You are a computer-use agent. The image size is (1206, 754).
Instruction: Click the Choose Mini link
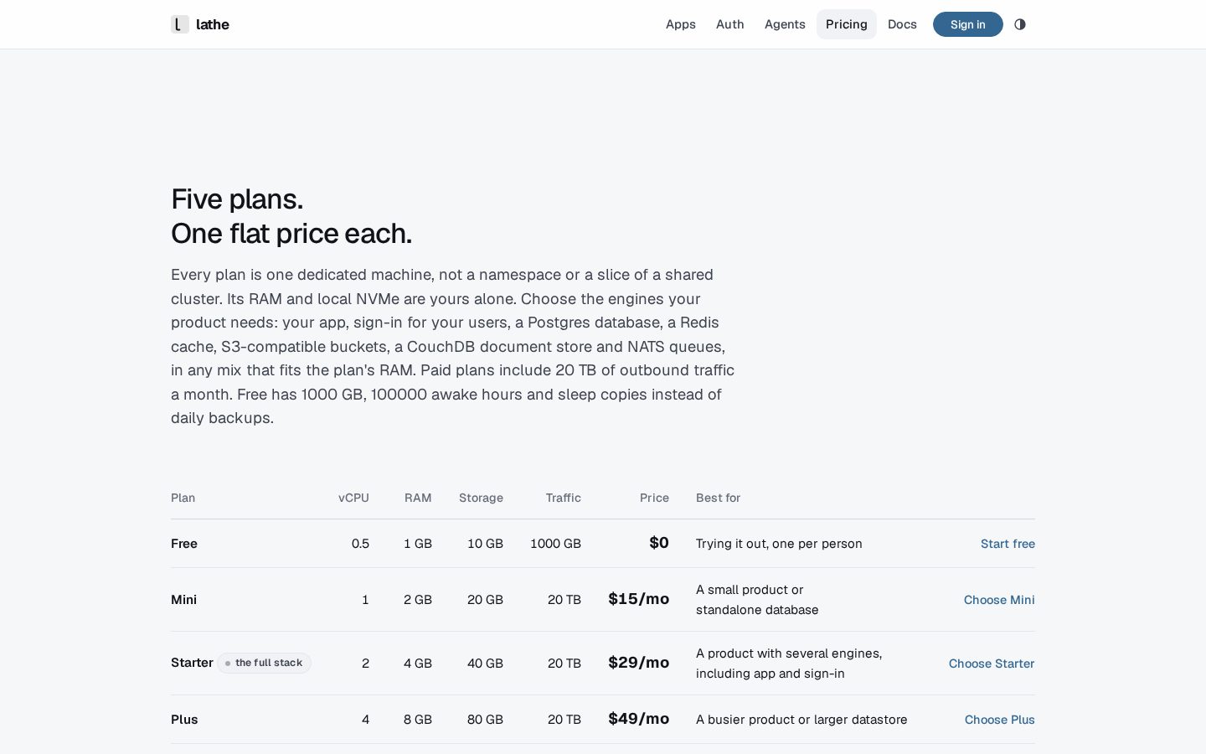click(999, 600)
